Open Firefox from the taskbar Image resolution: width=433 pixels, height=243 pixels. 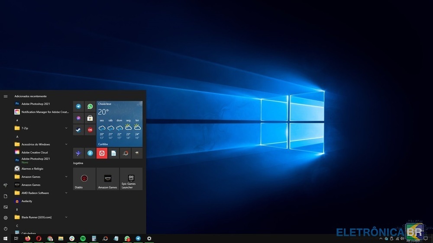pos(28,238)
